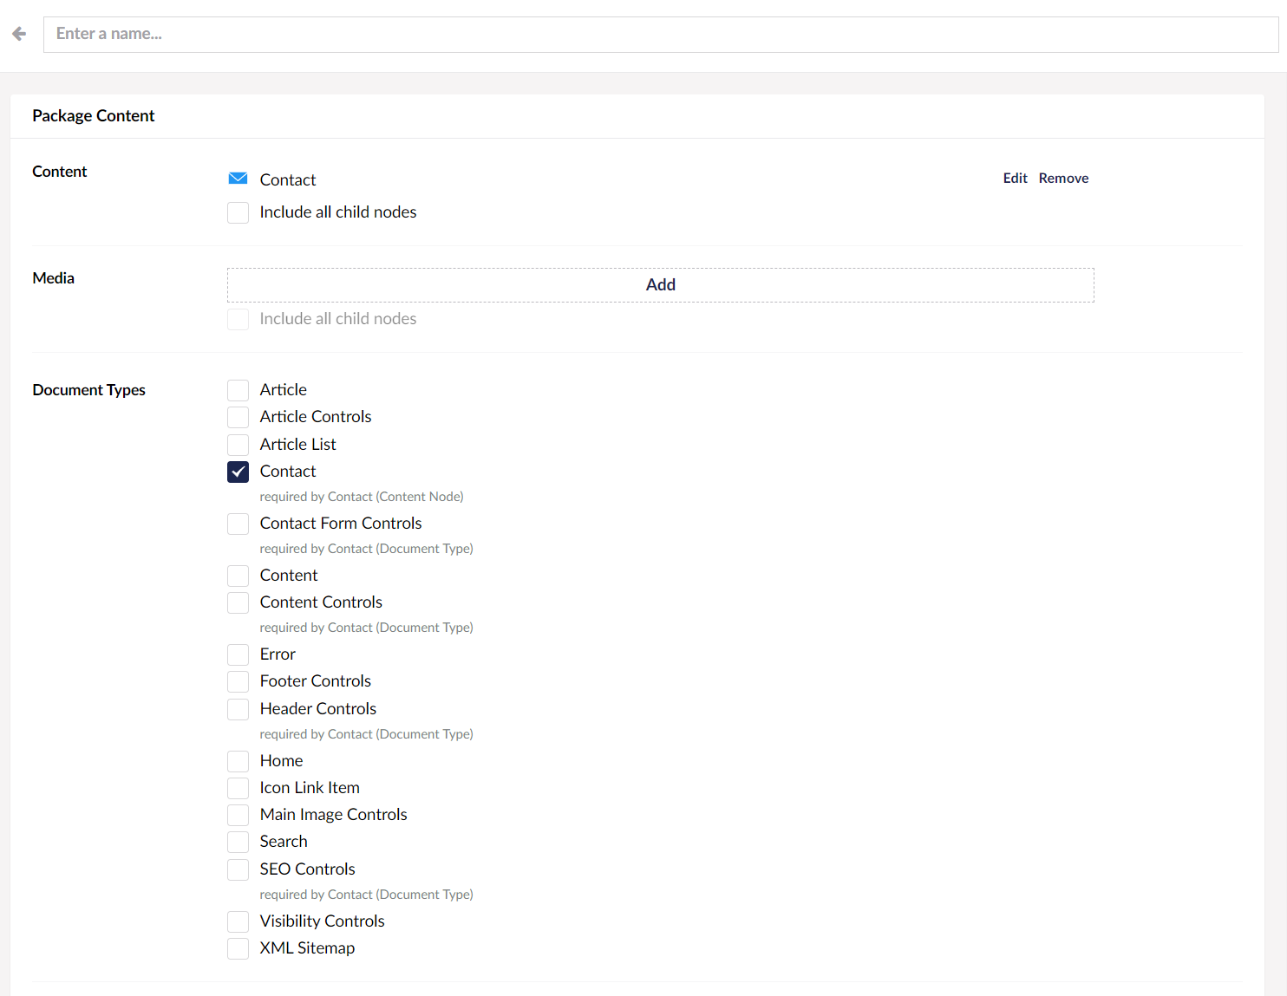Check the Home document type

238,761
